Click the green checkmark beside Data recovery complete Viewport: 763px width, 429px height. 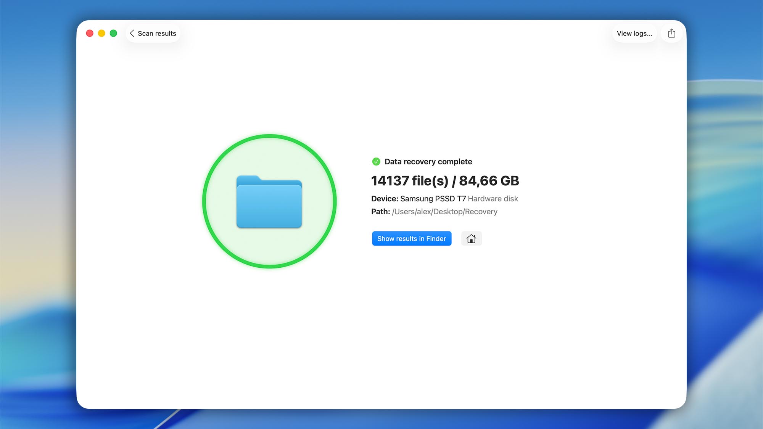click(376, 161)
